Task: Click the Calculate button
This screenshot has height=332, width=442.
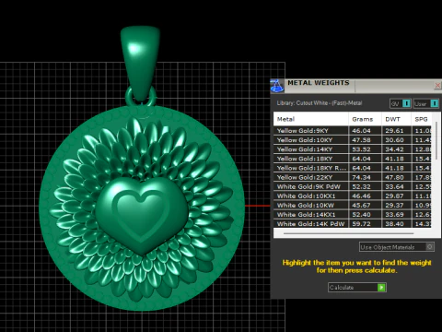Action: click(x=357, y=288)
